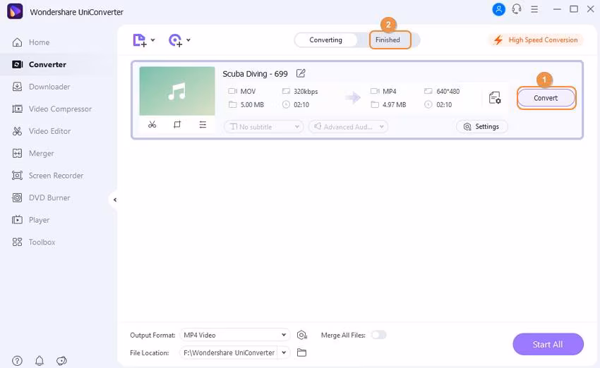Open the crop tool under thumbnail
600x368 pixels.
pos(177,125)
